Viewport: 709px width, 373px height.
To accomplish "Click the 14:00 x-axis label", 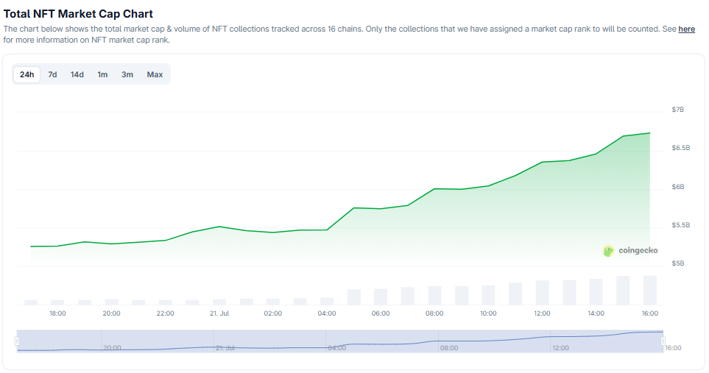I will coord(596,313).
